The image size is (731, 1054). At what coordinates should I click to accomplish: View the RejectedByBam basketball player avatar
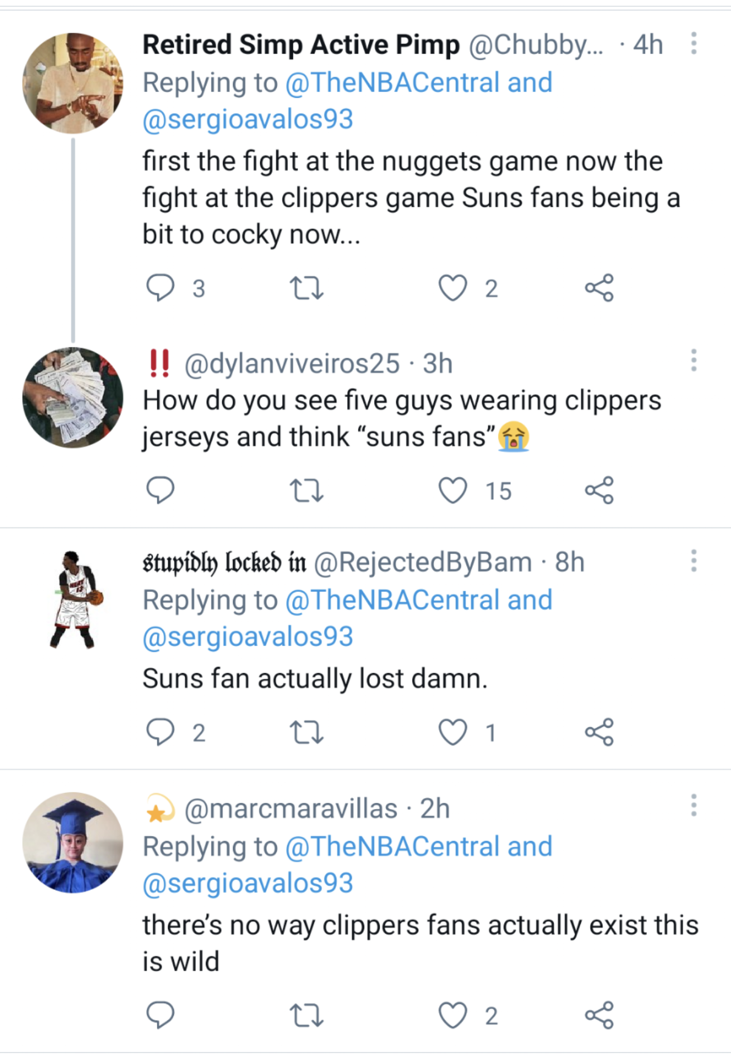click(x=73, y=599)
